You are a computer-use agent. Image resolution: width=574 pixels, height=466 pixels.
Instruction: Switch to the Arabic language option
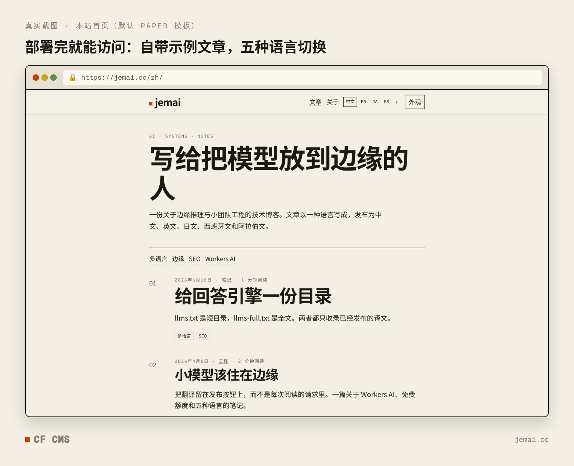tap(397, 102)
